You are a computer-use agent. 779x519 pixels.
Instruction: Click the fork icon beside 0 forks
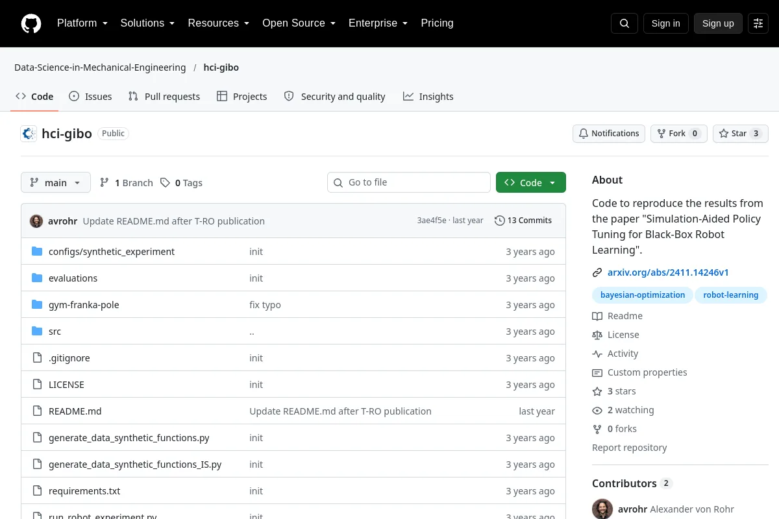pos(597,429)
